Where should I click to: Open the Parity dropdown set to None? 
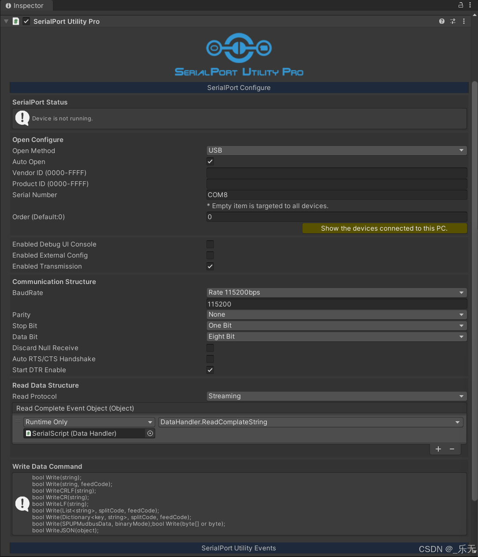coord(336,314)
